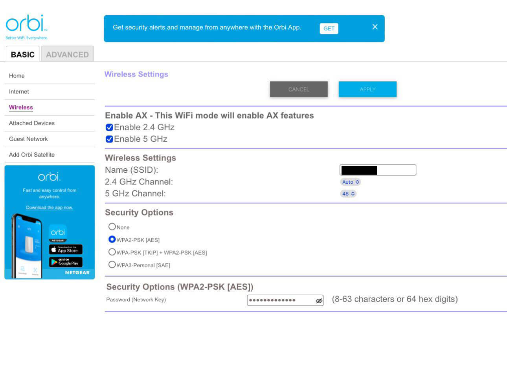
Task: Click the APPLY button
Action: tap(367, 89)
